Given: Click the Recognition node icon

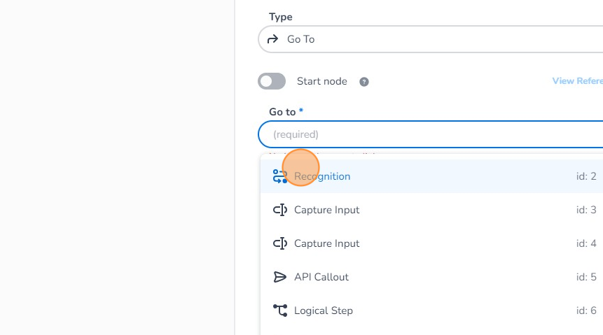Looking at the screenshot, I should (x=280, y=176).
